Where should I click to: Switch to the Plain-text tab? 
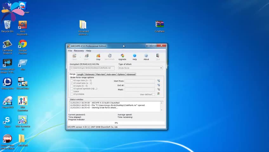[x=100, y=74]
